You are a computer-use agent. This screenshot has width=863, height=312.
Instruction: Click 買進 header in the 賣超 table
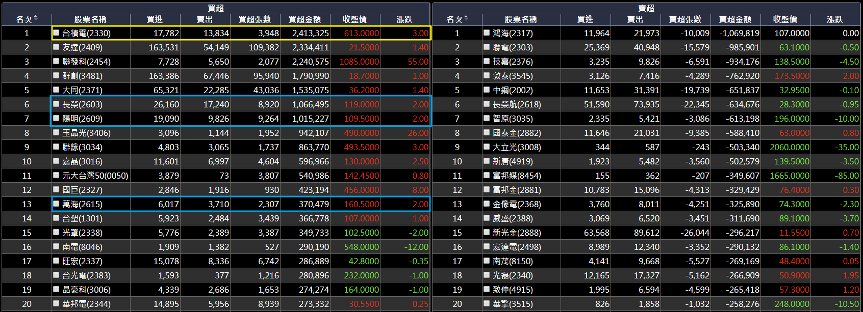[585, 19]
